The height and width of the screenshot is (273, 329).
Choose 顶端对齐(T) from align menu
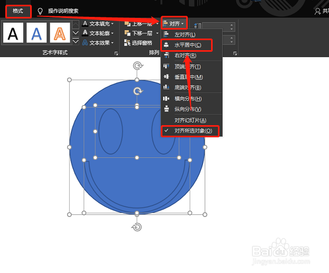click(x=191, y=67)
